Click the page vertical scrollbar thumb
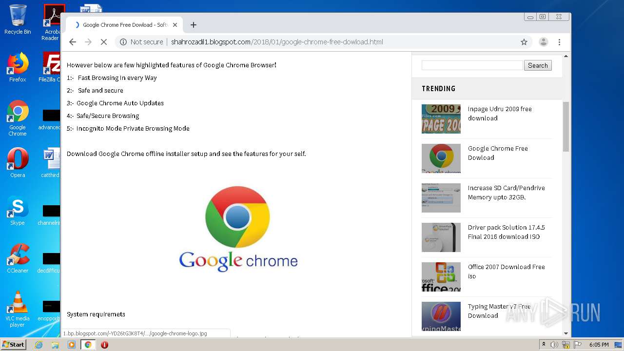Viewport: 624px width, 351px height. tap(566, 127)
